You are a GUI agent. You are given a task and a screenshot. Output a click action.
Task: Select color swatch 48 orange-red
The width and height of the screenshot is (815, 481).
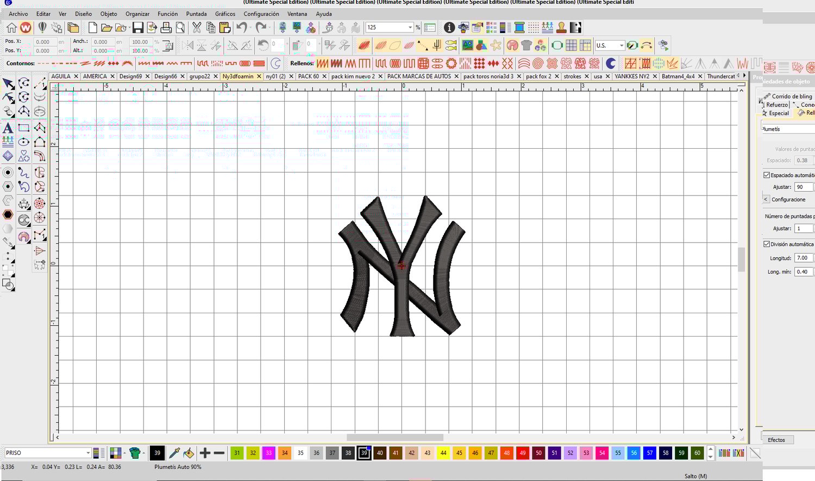click(507, 453)
